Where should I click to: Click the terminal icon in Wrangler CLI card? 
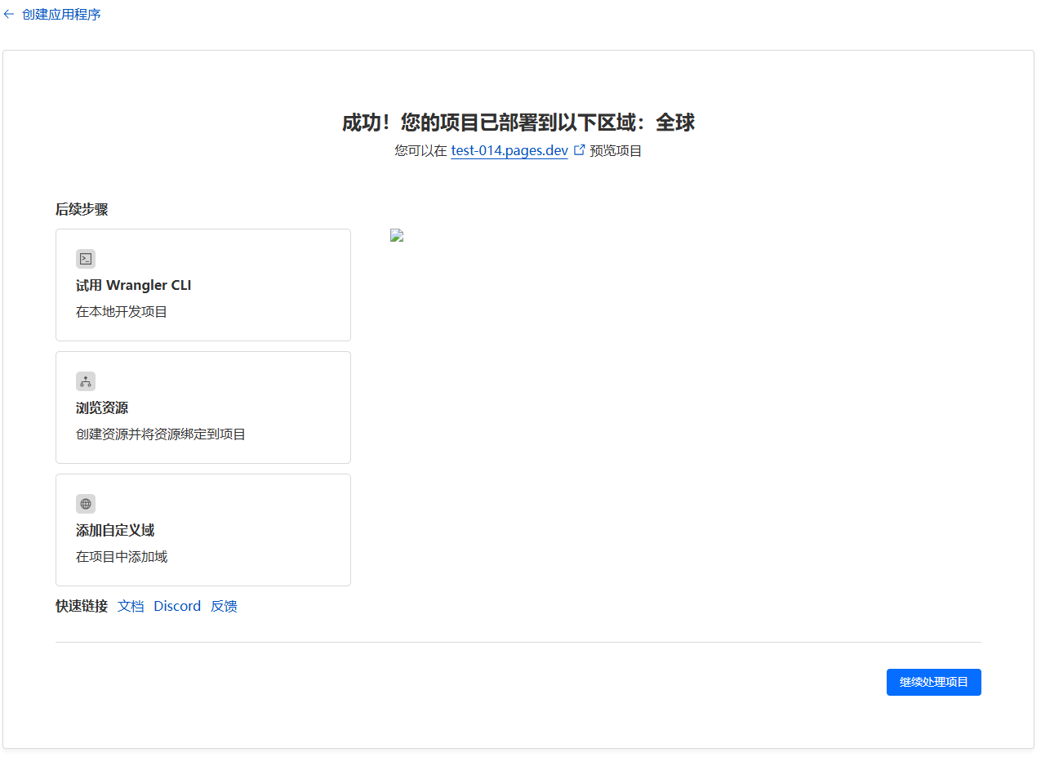pos(86,259)
